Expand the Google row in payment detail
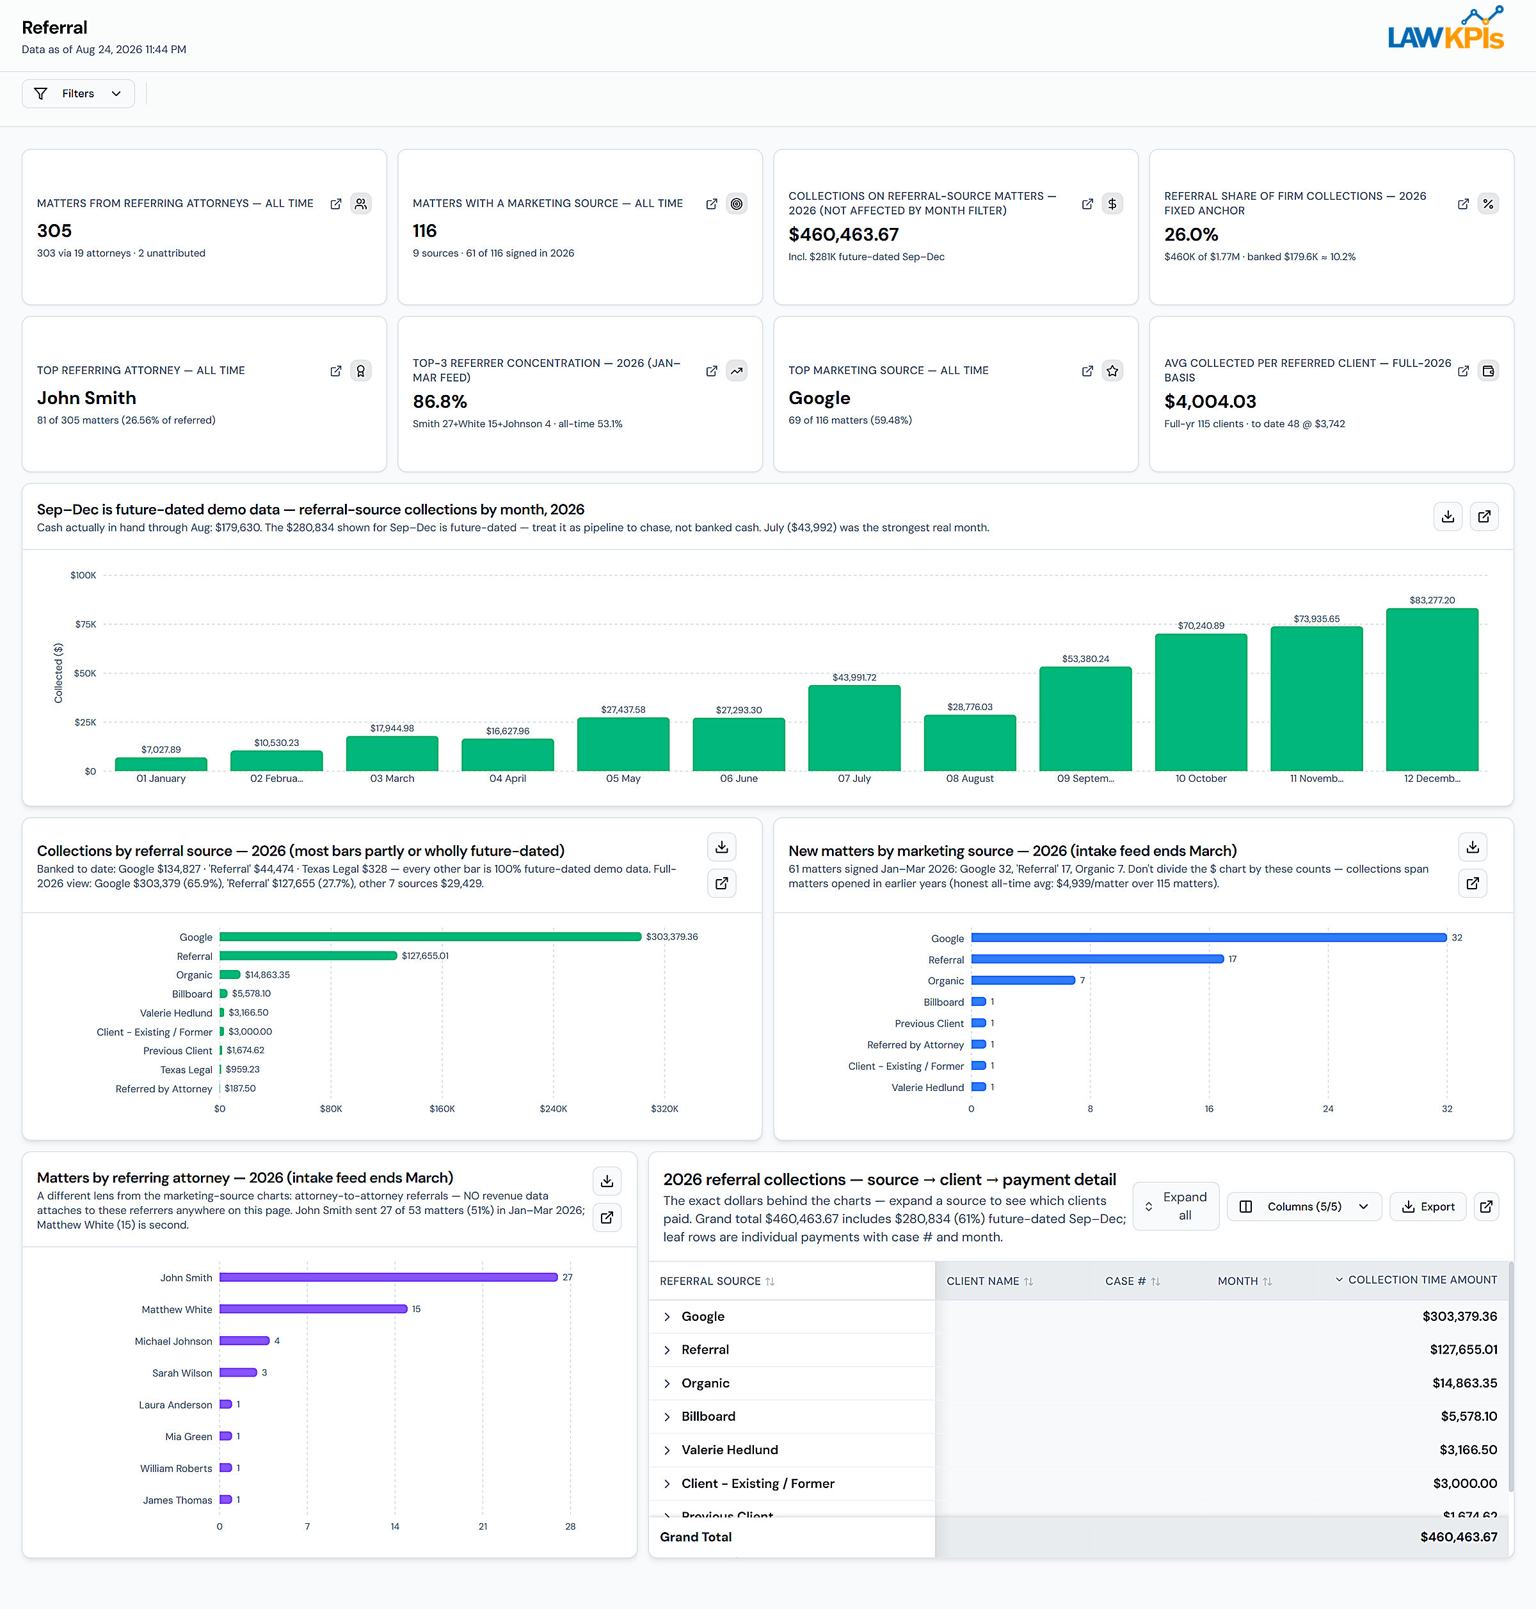The image size is (1536, 1609). point(668,1317)
